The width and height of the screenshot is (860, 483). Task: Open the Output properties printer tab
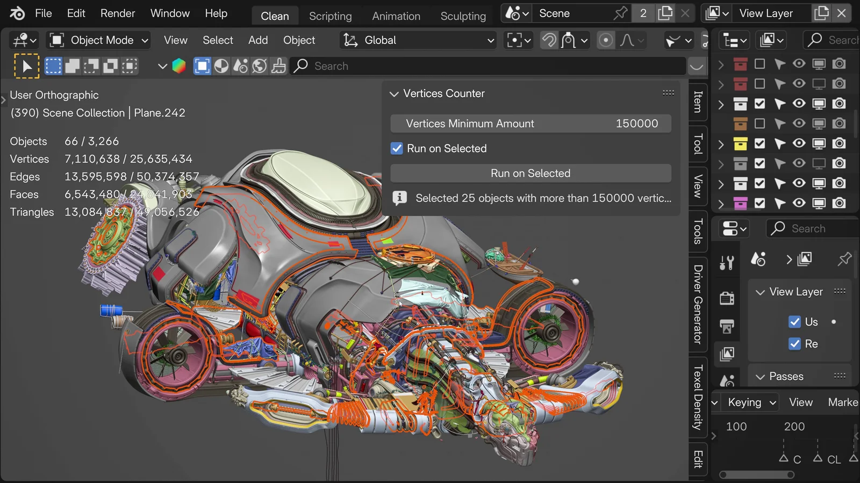(x=727, y=326)
